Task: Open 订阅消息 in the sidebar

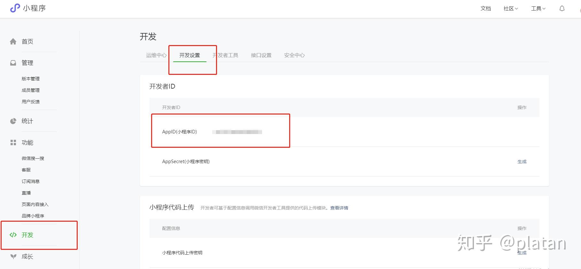Action: click(x=31, y=181)
